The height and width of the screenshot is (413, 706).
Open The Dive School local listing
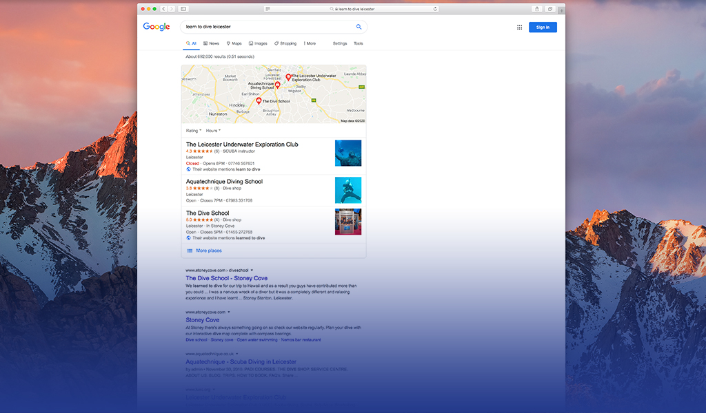tap(208, 213)
